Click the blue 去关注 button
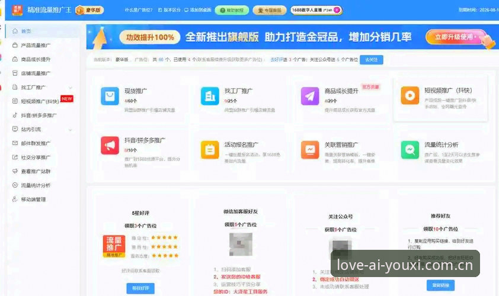This screenshot has width=499, height=296. [372, 60]
